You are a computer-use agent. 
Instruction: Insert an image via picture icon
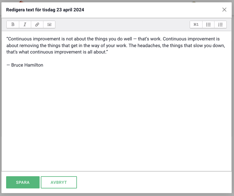(49, 25)
